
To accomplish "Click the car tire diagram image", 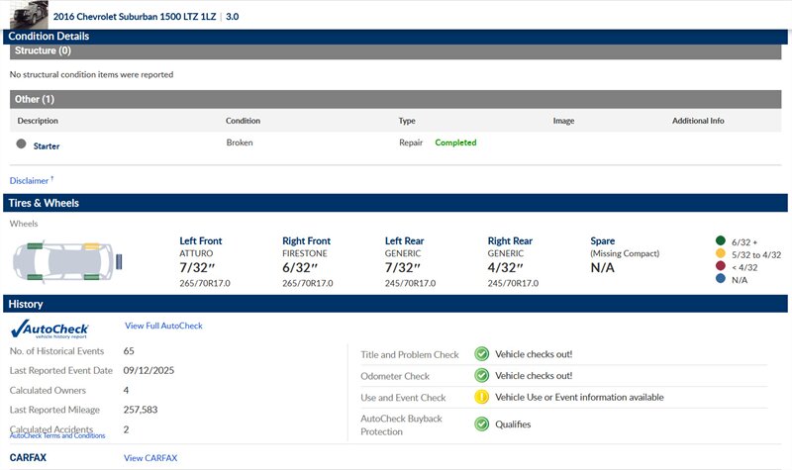I will point(66,261).
